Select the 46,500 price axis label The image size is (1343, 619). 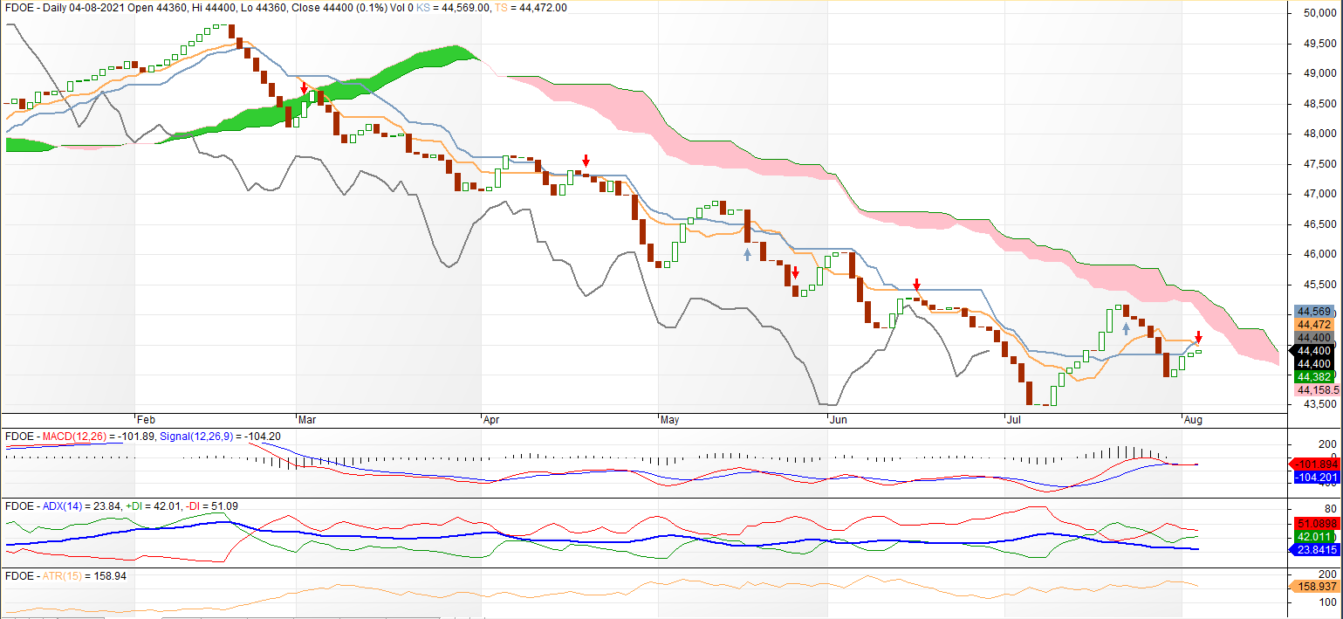[x=1319, y=224]
